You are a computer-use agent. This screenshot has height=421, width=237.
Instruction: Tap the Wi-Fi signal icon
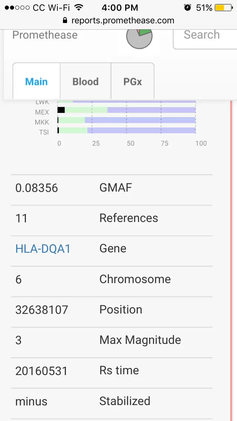tap(79, 7)
